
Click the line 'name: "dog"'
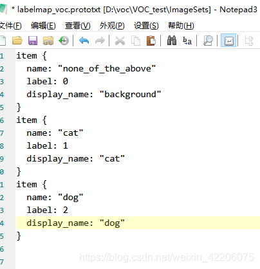[55, 198]
